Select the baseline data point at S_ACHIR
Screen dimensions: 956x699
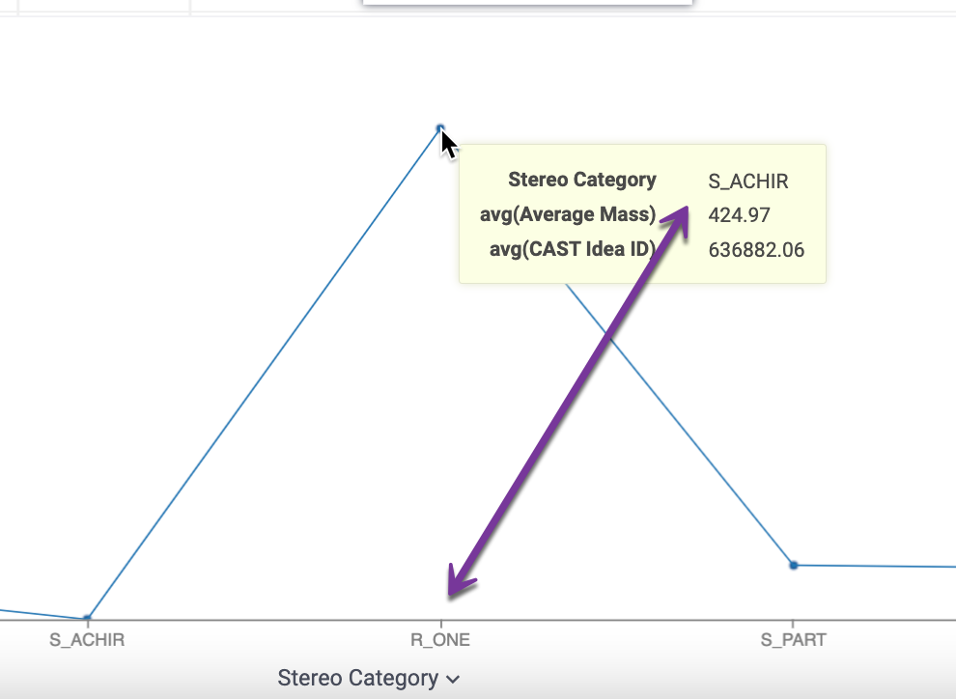(x=87, y=616)
